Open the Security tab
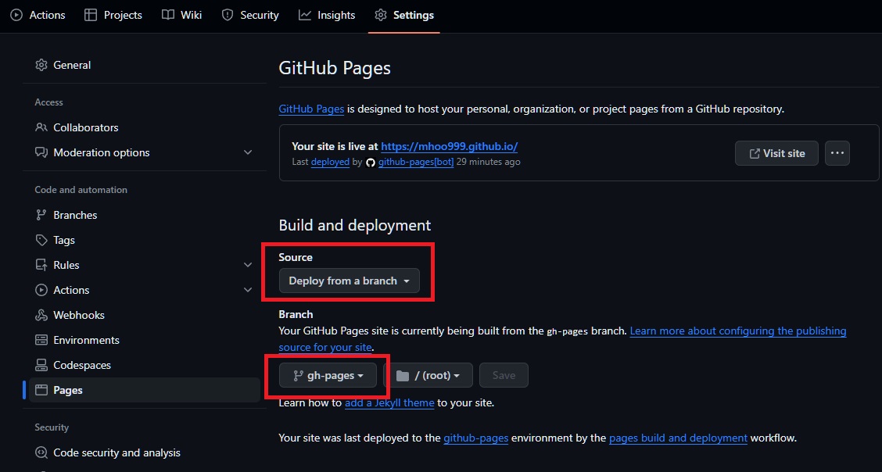The width and height of the screenshot is (882, 472). click(x=250, y=15)
